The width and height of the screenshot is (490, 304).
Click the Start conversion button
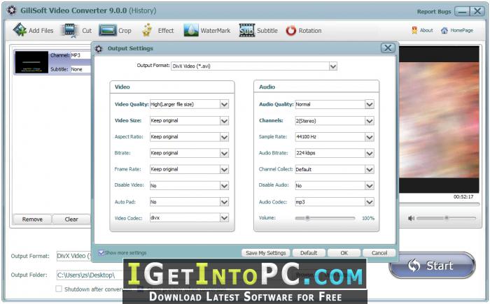[x=432, y=266]
